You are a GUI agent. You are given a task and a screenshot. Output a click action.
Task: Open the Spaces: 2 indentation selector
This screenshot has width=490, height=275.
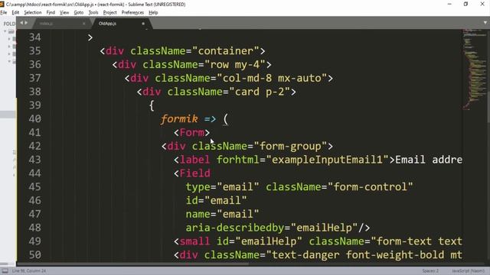coord(430,270)
